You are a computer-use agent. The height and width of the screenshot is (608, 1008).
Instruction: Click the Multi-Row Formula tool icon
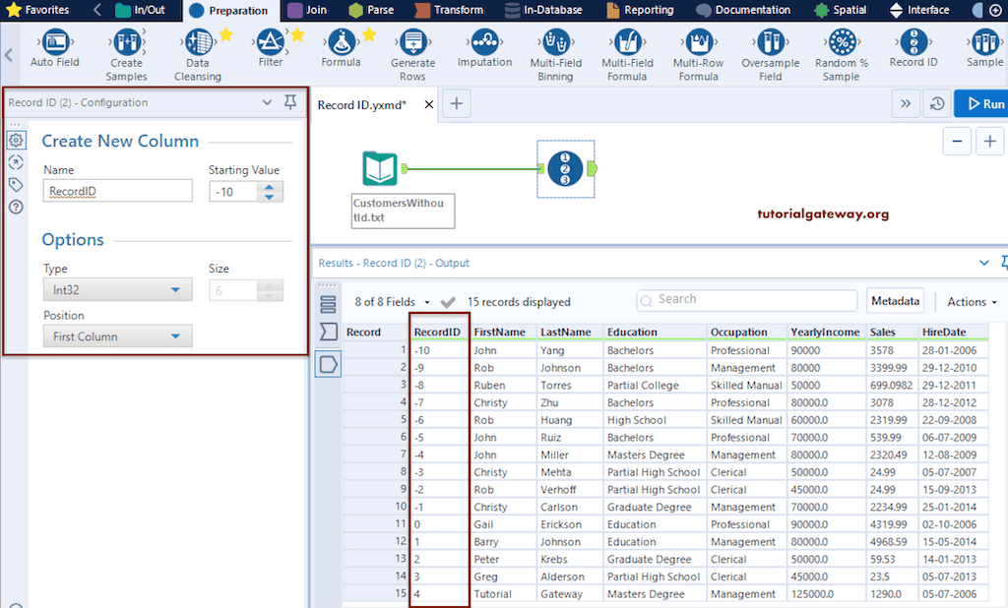(697, 42)
